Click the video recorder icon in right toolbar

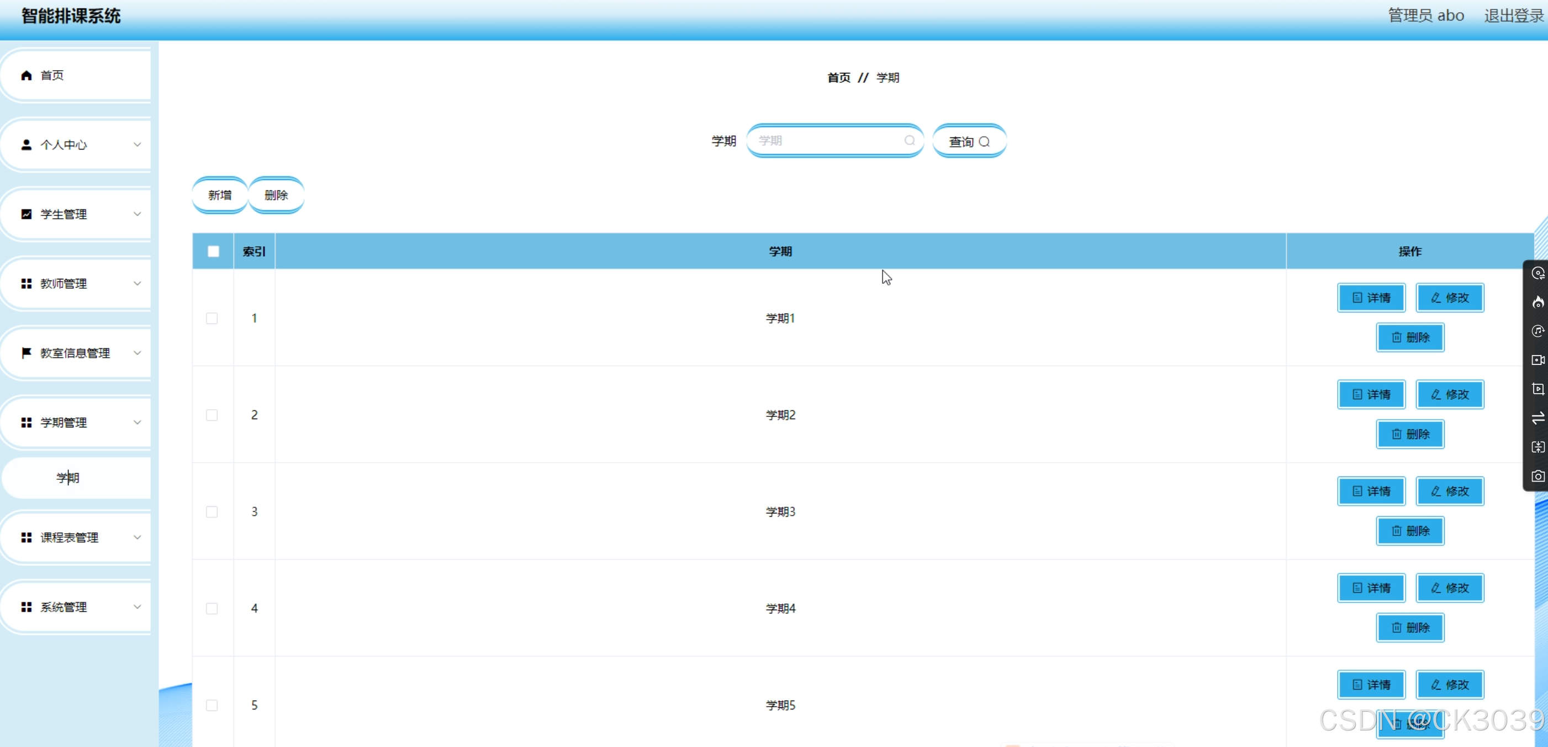(x=1537, y=360)
